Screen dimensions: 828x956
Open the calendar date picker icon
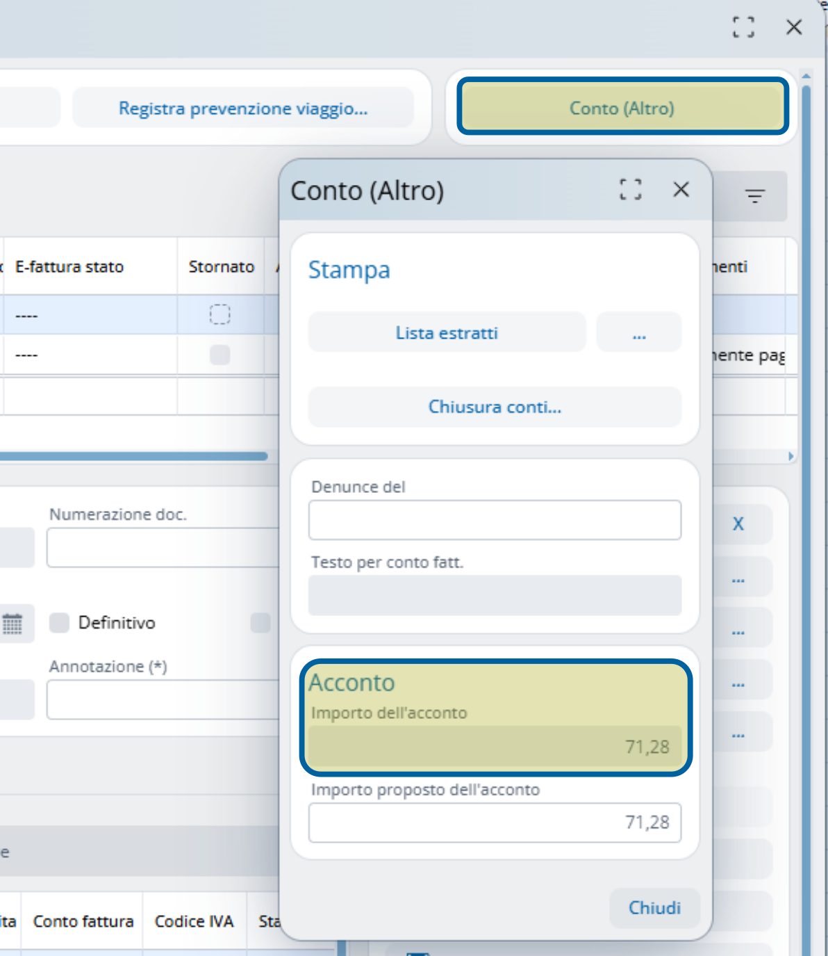(13, 624)
